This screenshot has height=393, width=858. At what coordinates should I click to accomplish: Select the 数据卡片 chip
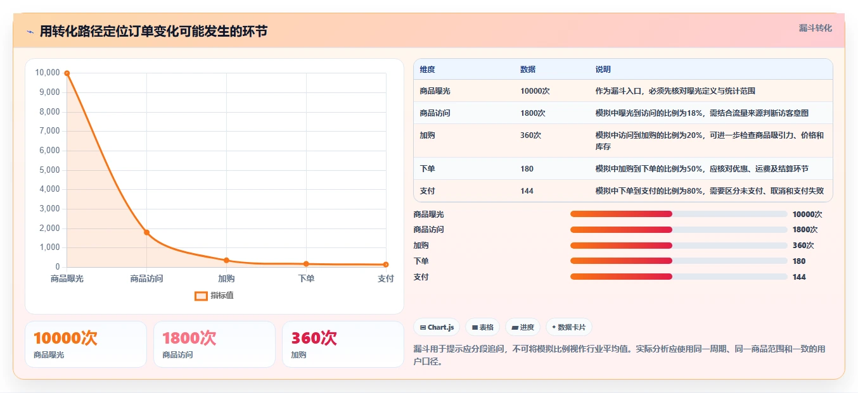click(568, 327)
